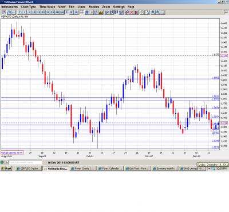Screen dimensions: 229x212
Task: Open studies via green-red bars icon
Action: click(x=101, y=13)
